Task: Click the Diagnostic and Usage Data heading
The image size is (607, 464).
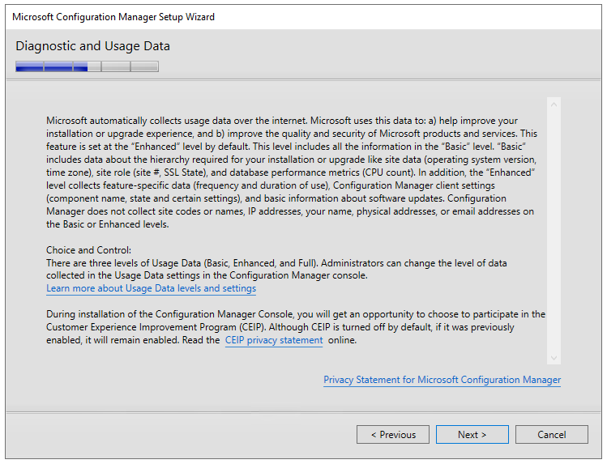Action: (93, 46)
